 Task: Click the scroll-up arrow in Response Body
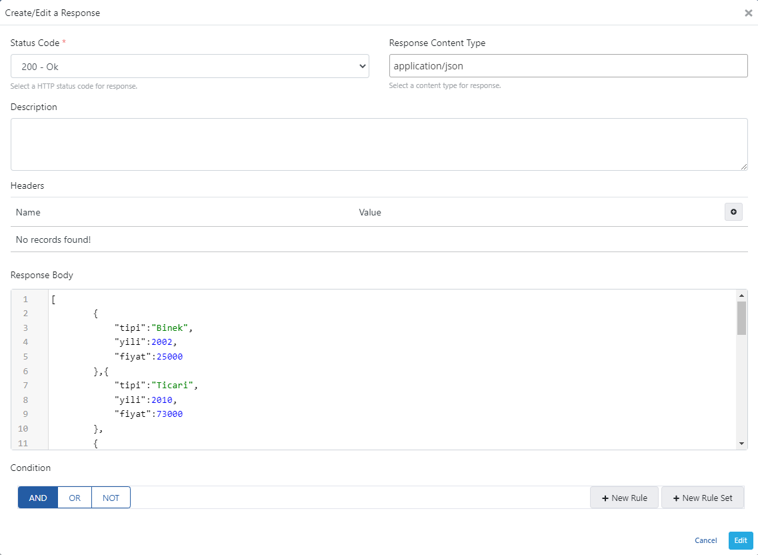pos(741,294)
